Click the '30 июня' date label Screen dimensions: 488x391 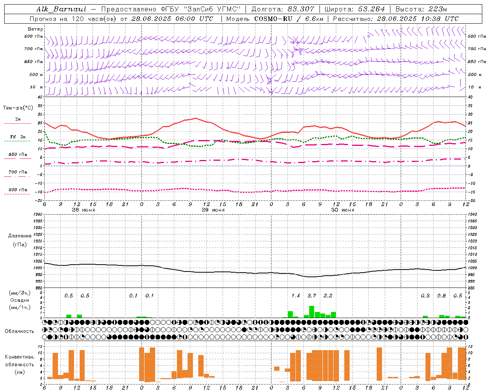[x=343, y=210]
